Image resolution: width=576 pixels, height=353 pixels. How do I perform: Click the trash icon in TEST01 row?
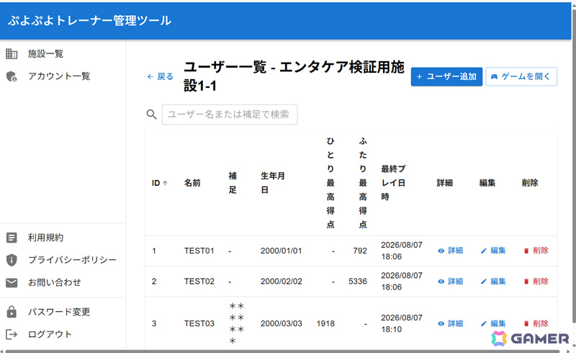coord(526,251)
